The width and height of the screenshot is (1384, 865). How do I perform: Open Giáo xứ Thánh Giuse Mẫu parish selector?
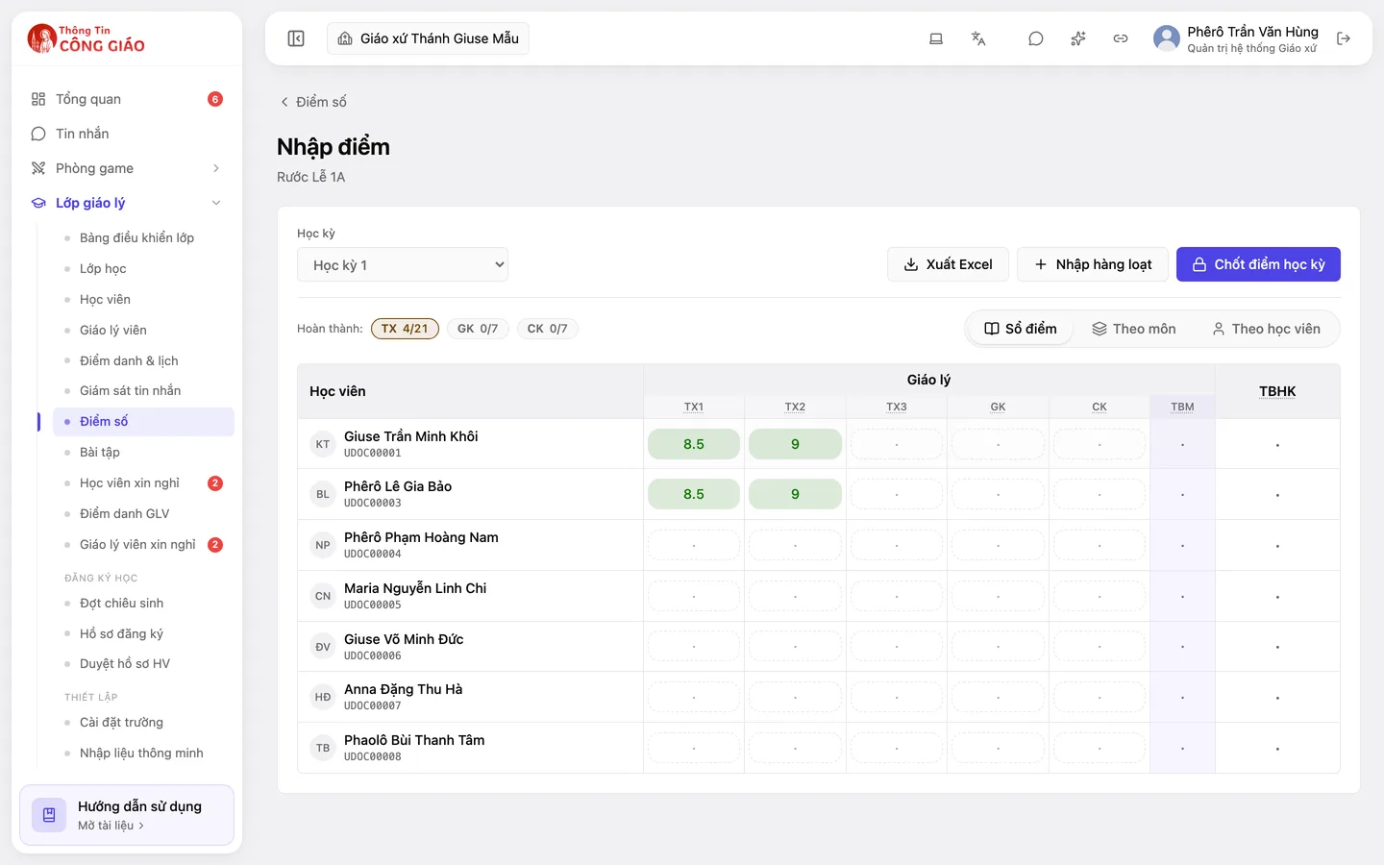click(x=429, y=38)
